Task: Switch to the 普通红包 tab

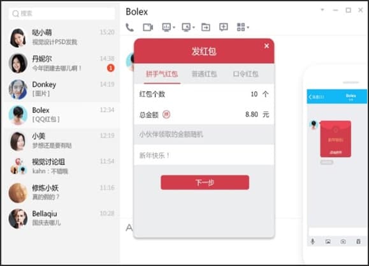Action: pyautogui.click(x=204, y=74)
